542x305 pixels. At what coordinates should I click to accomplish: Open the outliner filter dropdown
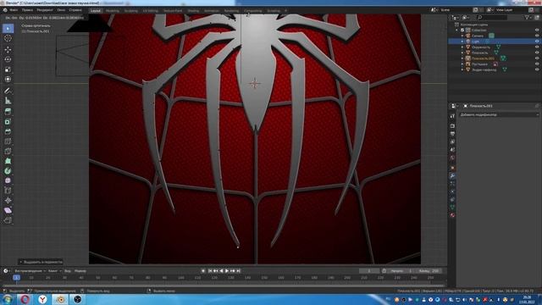[528, 17]
